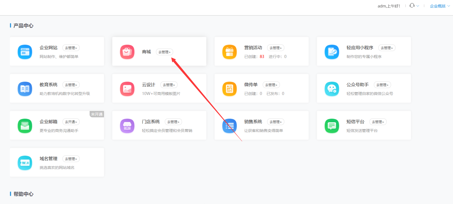Click the 云设计 title text
Viewport: 453px width, 204px height.
tap(149, 85)
